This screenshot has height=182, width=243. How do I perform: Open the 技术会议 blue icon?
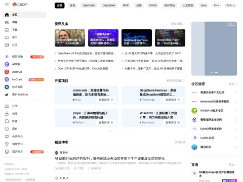coord(7,87)
